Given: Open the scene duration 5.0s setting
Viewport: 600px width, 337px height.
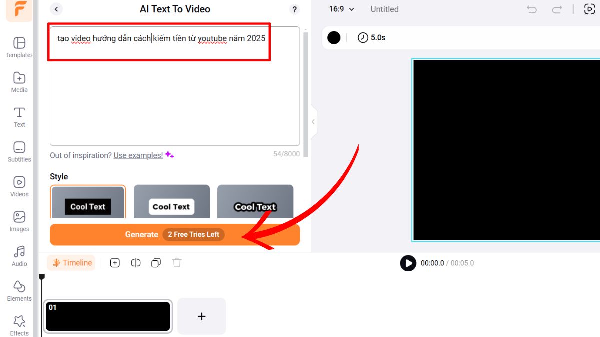Looking at the screenshot, I should click(372, 37).
